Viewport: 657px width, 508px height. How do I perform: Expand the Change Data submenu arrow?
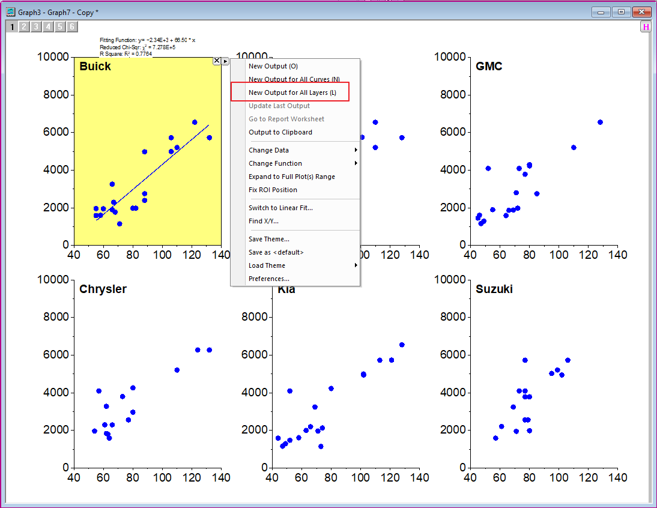[356, 150]
